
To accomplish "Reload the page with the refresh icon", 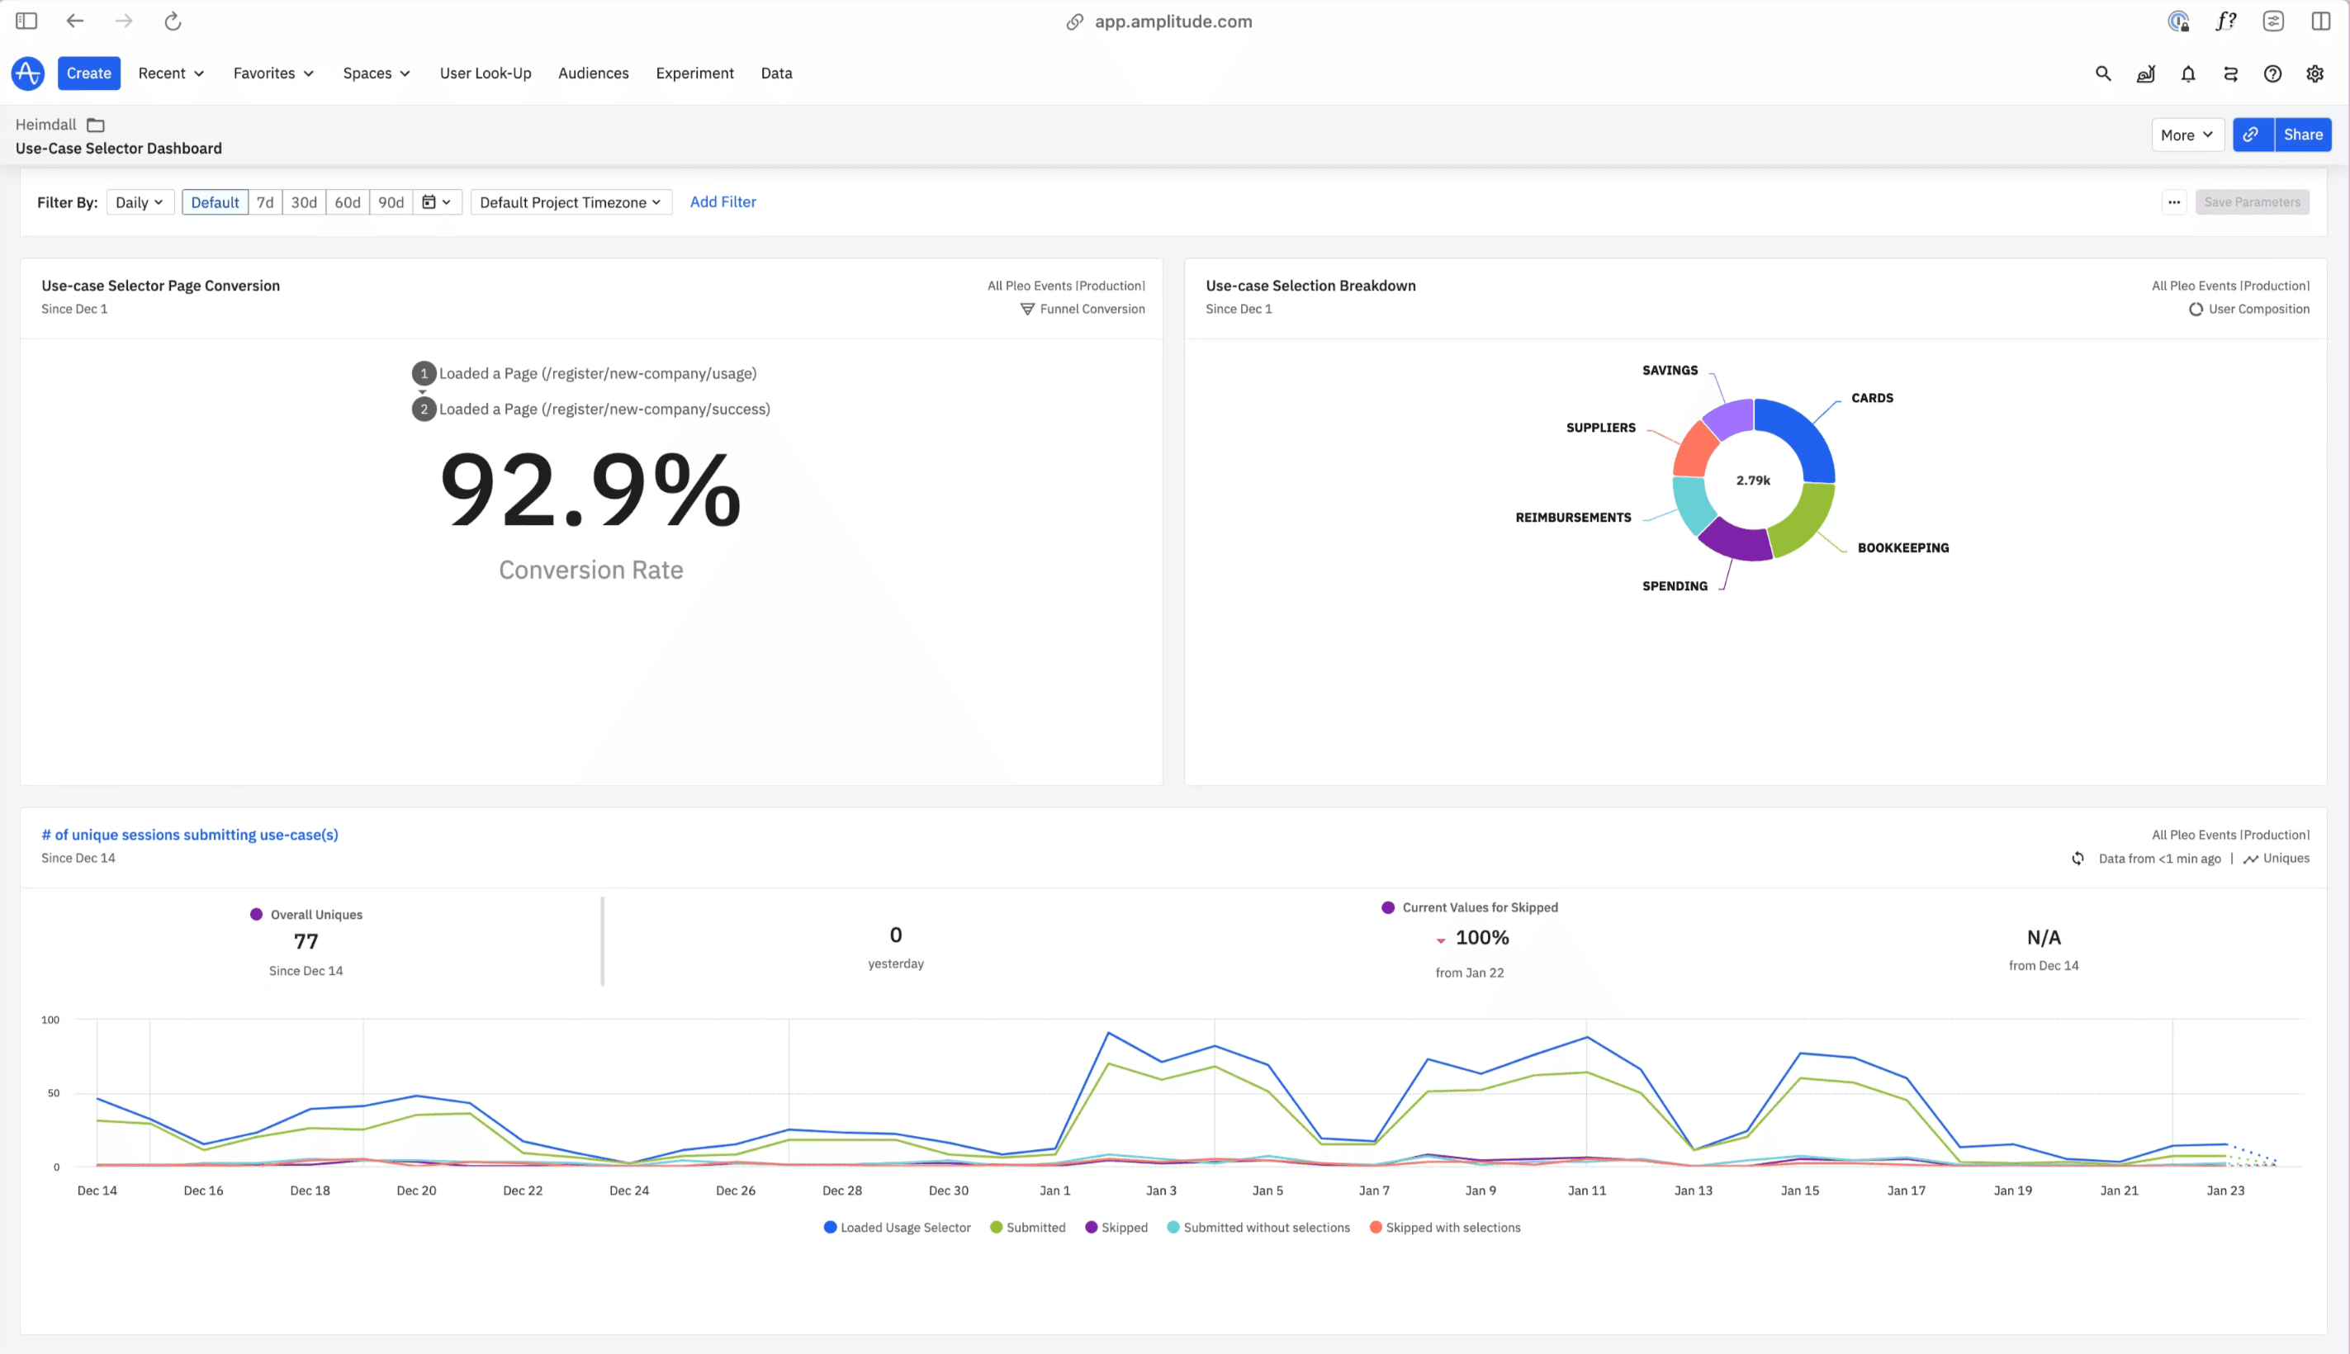I will click(x=173, y=21).
